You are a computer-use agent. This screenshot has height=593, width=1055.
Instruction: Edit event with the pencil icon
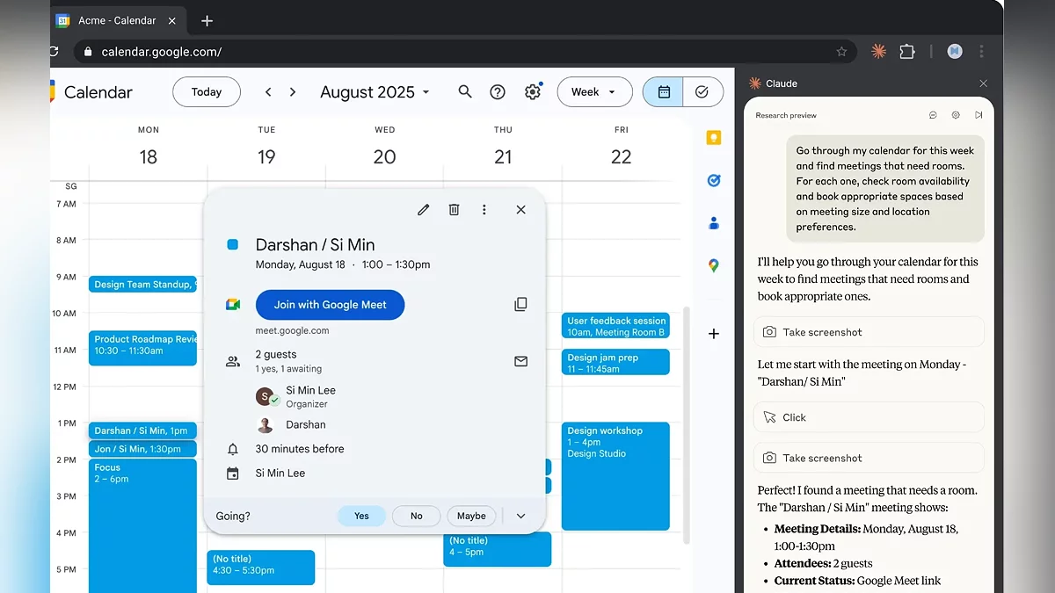point(423,210)
